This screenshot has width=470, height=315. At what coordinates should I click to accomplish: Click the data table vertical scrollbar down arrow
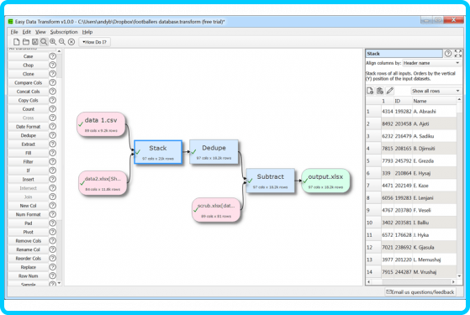(459, 276)
